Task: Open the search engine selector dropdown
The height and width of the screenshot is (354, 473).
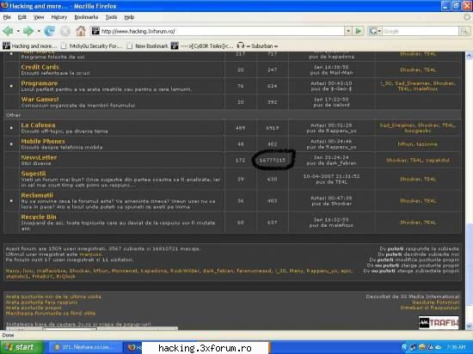Action: (x=375, y=31)
